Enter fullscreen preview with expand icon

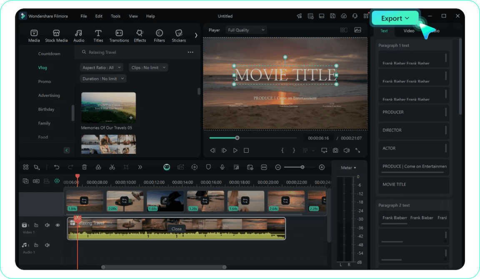(x=357, y=151)
